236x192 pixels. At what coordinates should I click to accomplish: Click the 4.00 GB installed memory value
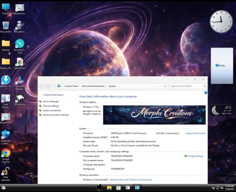114,137
